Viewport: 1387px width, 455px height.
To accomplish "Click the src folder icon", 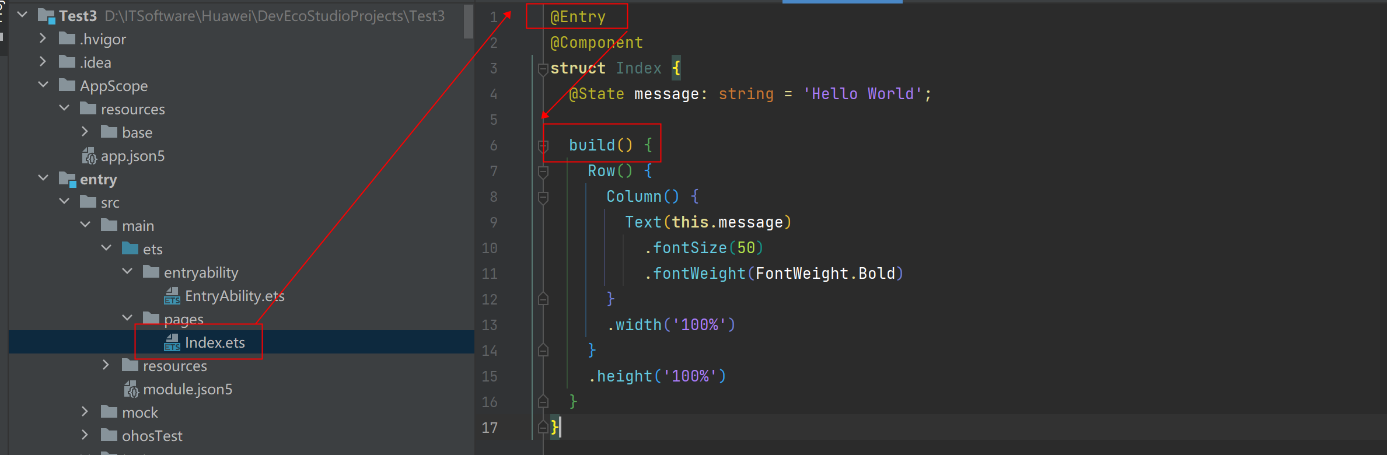I will tap(88, 202).
